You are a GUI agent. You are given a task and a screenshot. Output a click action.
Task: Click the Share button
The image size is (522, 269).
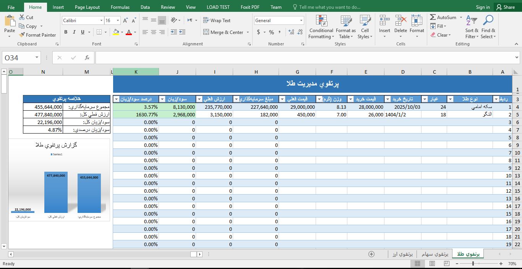505,7
